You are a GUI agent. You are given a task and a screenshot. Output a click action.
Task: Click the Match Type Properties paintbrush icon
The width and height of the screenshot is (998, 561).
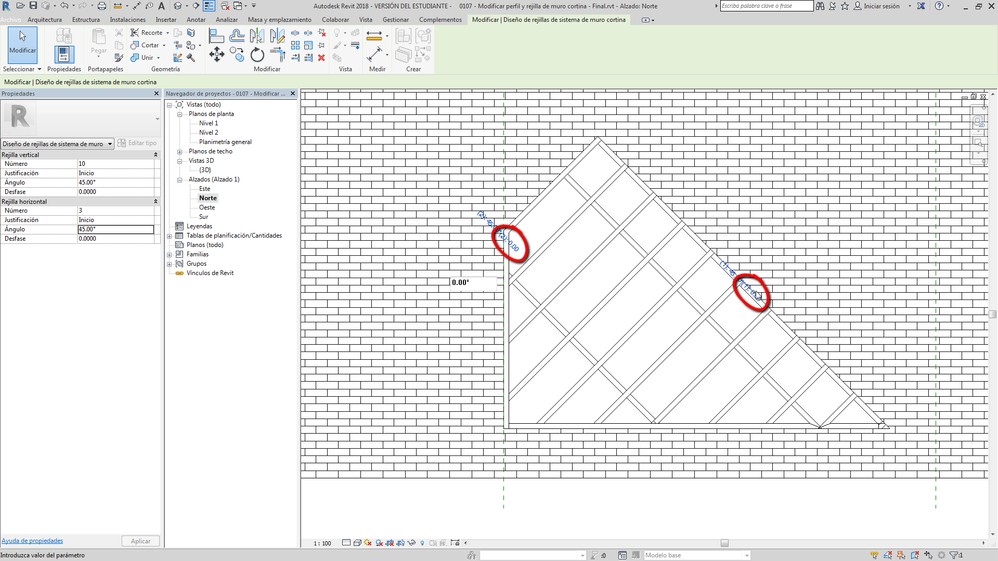tap(119, 58)
